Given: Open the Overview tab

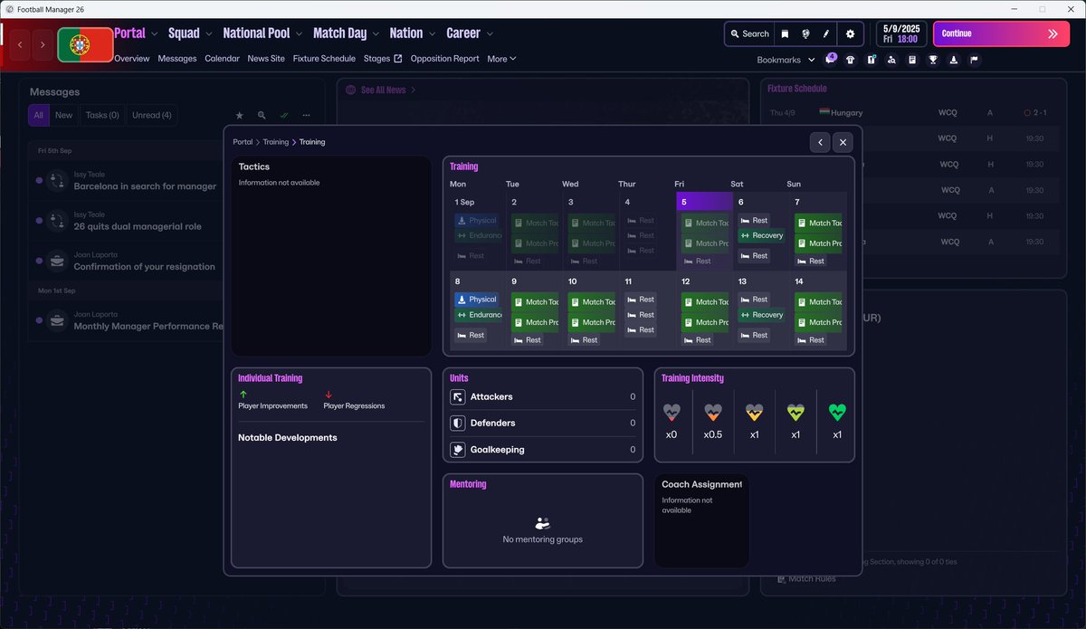Looking at the screenshot, I should point(132,59).
